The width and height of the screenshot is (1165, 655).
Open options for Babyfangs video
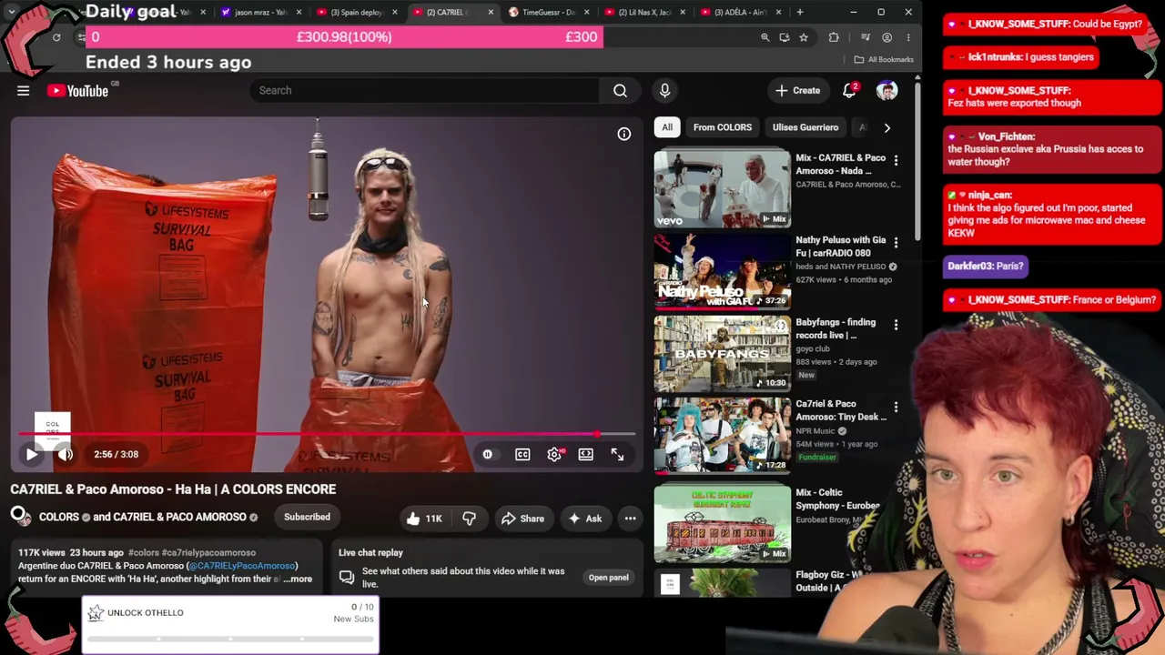point(896,325)
